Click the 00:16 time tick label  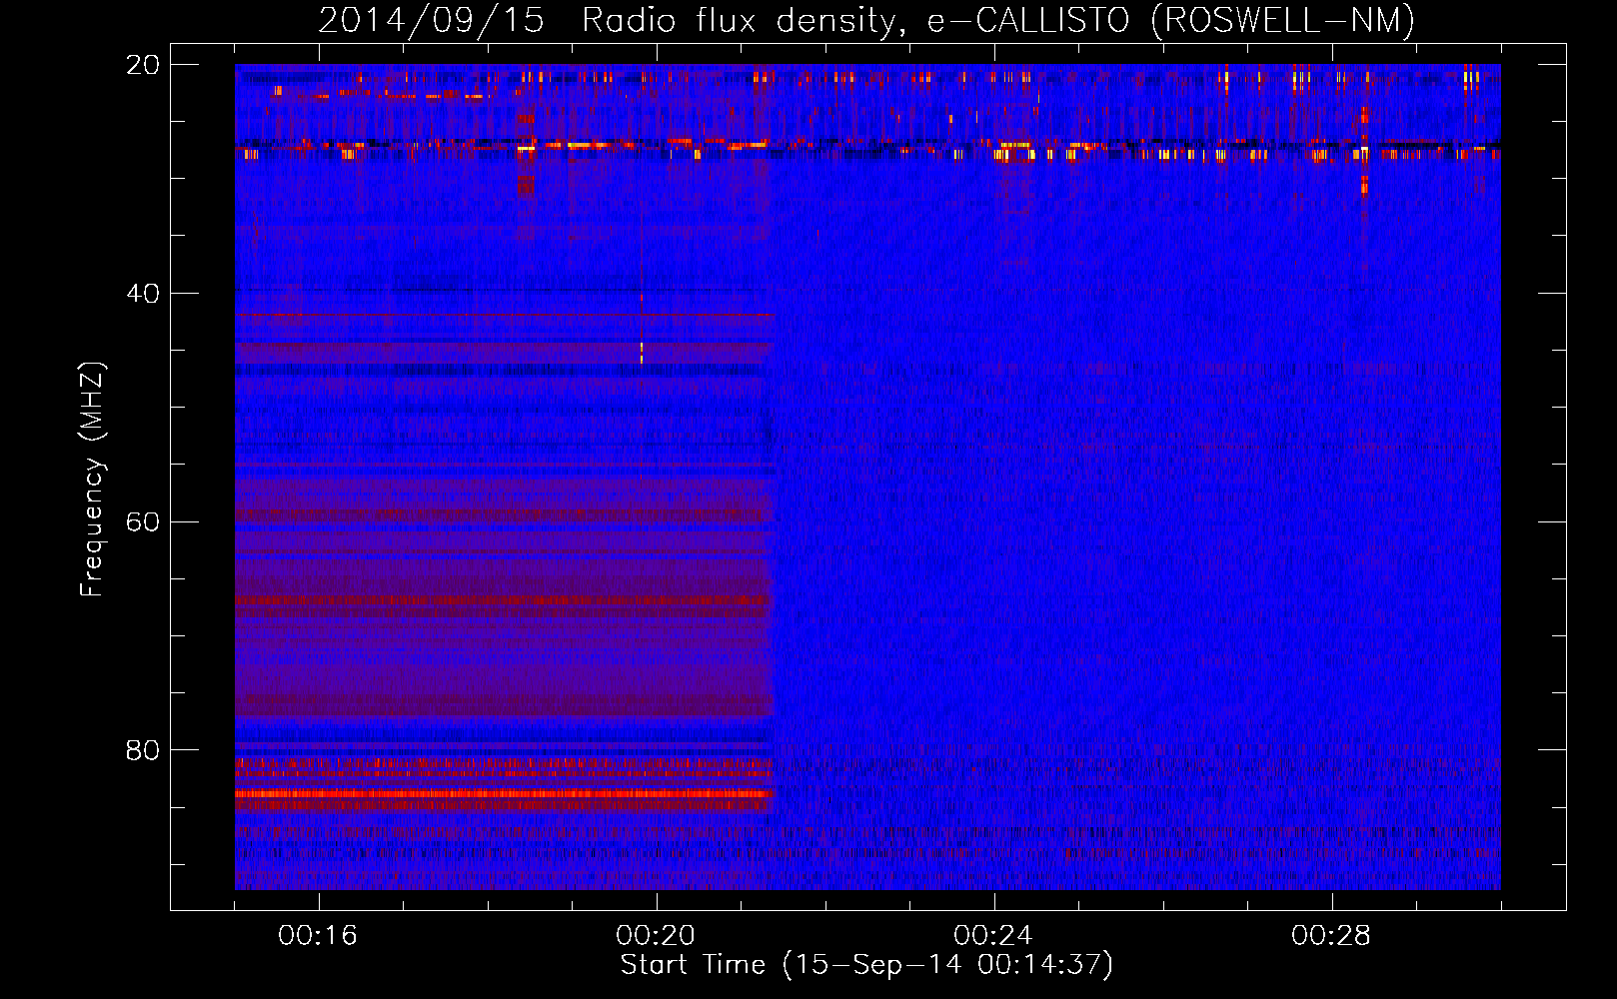coord(318,935)
